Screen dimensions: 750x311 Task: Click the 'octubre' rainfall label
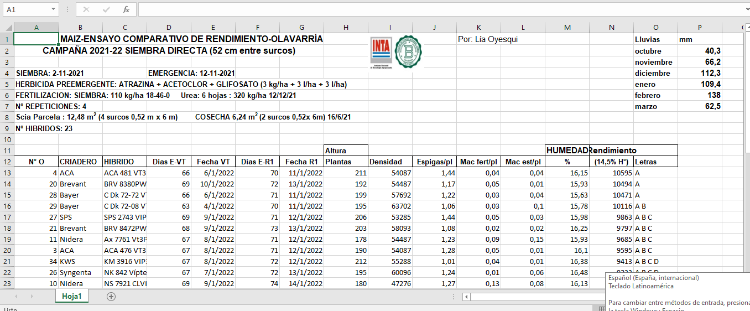coord(655,51)
